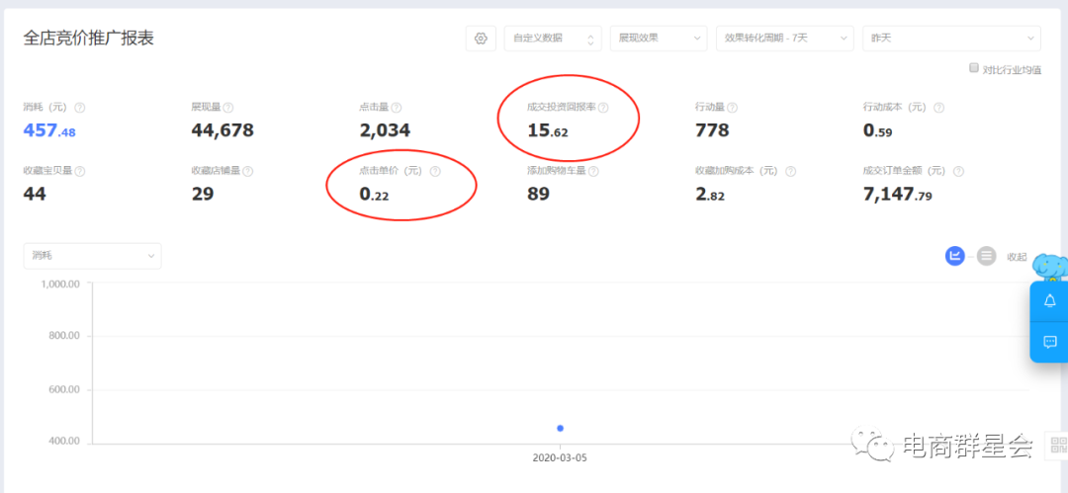Select the 收藏宝贝量 value 44
Screen dimensions: 1068x493
click(35, 194)
